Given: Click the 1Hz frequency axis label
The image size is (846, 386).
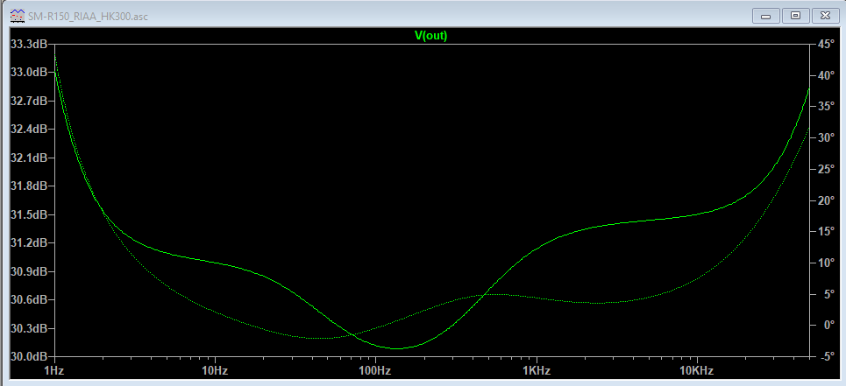Looking at the screenshot, I should pyautogui.click(x=54, y=371).
